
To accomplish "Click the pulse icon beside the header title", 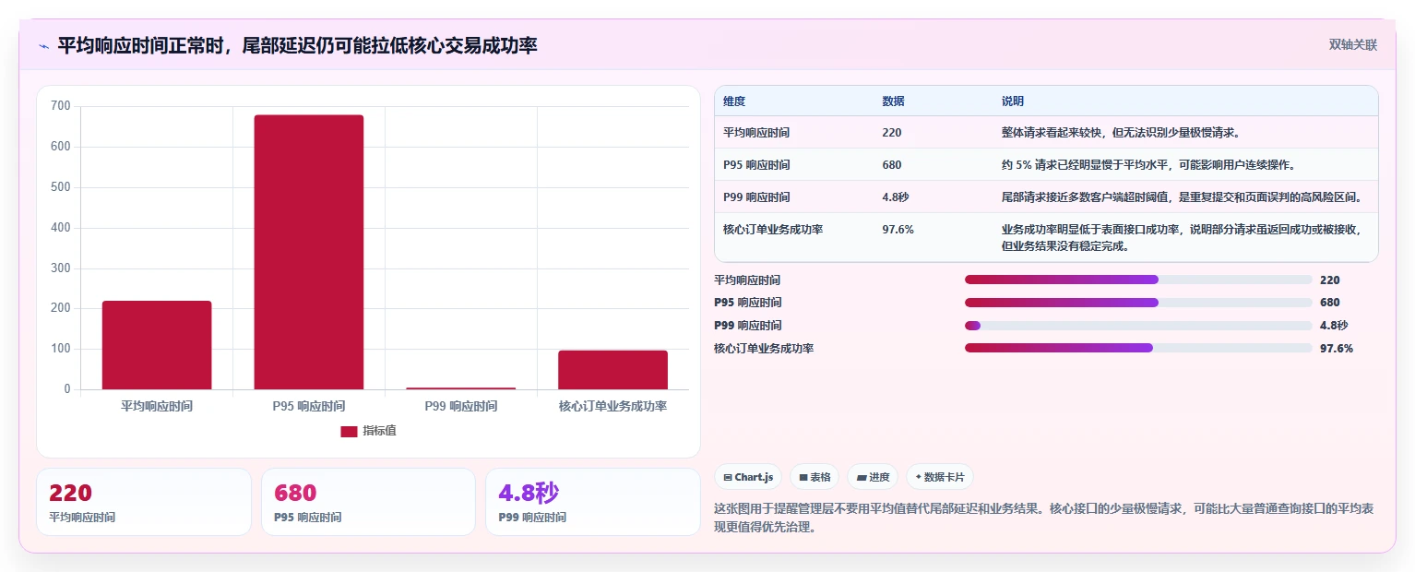I will [44, 46].
